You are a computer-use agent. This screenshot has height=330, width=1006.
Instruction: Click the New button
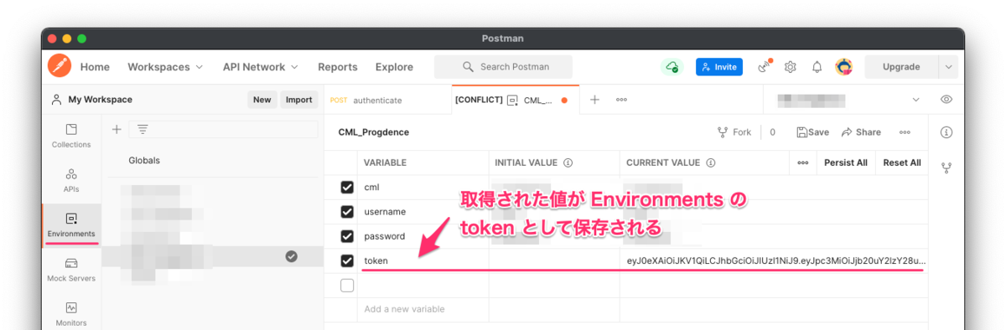pos(262,100)
